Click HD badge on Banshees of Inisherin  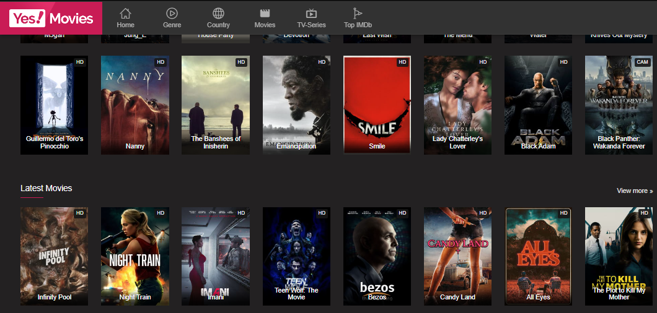tap(241, 62)
